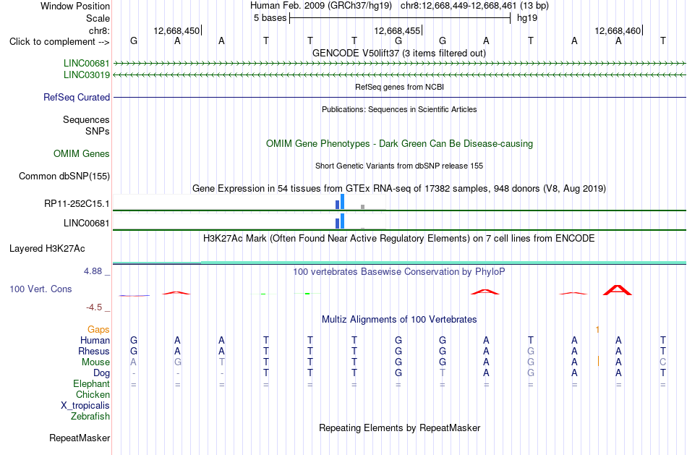The image size is (687, 455).
Task: Click the 'Click to complement -->' label
Action: point(59,42)
